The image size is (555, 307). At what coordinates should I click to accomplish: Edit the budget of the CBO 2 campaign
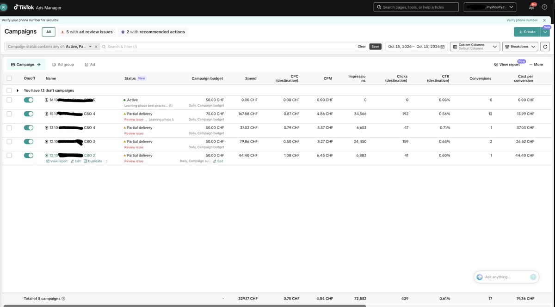218,161
